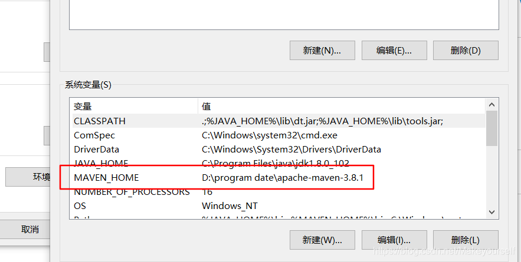Click 新建(W)... to create a system variable

coord(322,240)
